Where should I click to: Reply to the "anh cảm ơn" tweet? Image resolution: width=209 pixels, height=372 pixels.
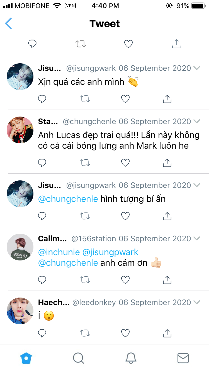tap(42, 280)
